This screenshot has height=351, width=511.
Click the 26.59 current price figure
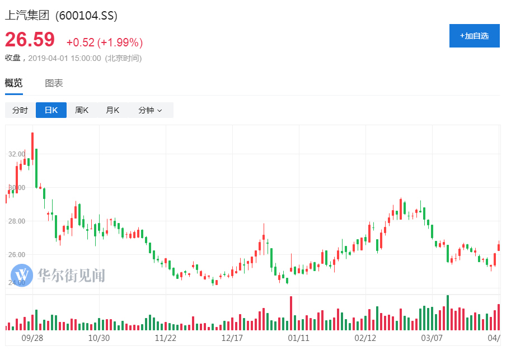point(30,40)
